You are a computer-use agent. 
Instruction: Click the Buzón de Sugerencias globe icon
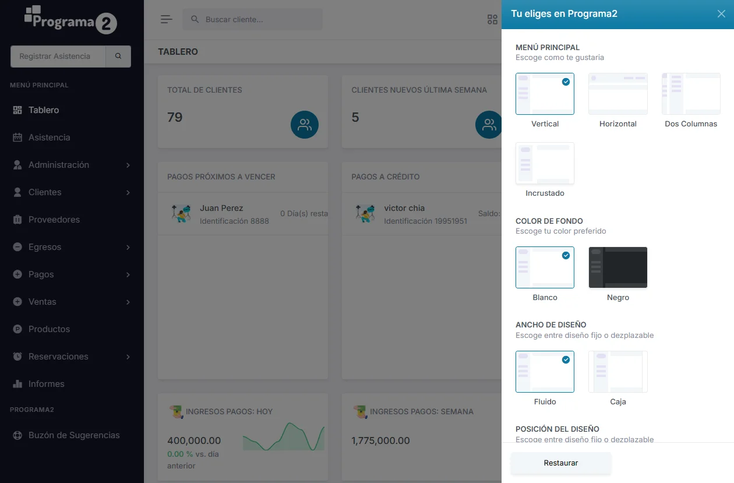[x=17, y=435]
